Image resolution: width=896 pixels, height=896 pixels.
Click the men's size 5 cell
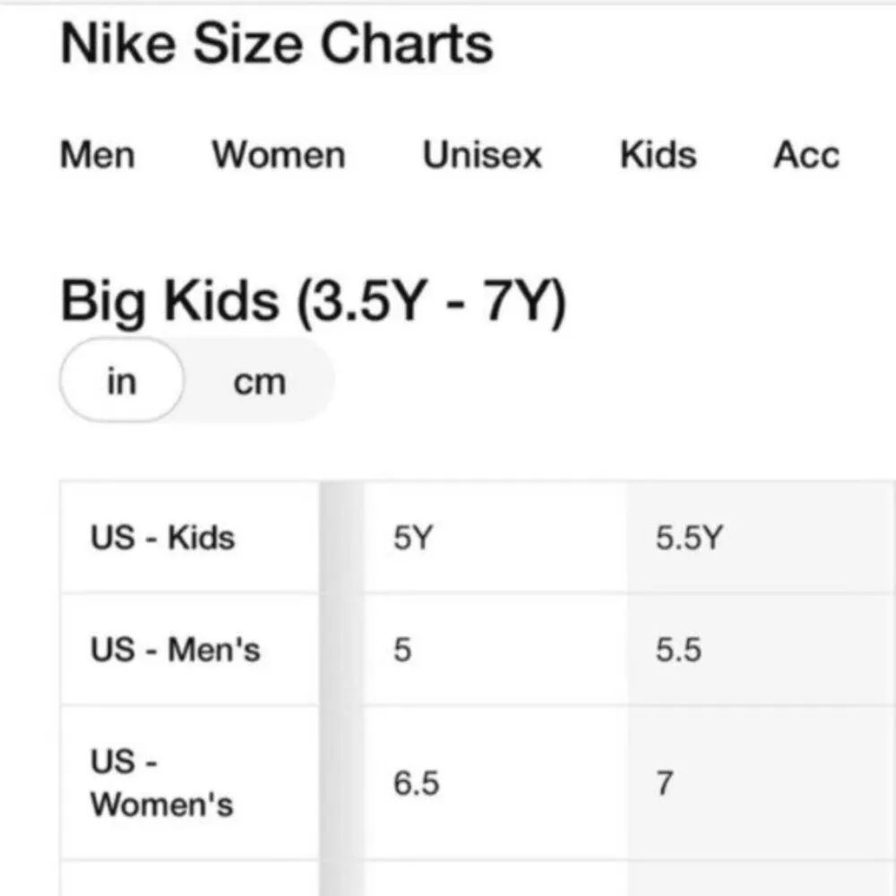pyautogui.click(x=403, y=650)
